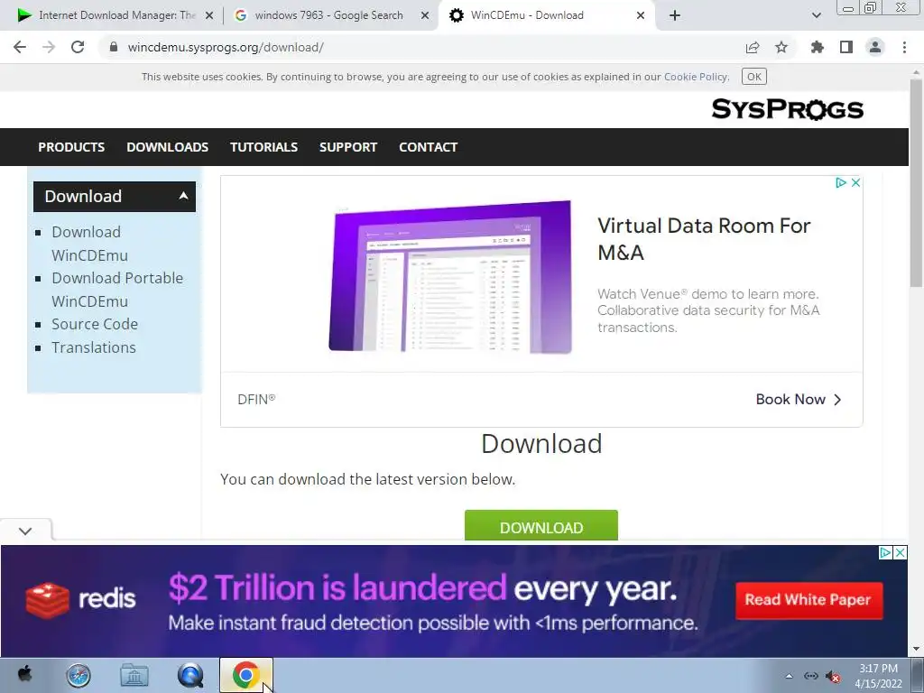Click the browser forward arrow
Screen dimensions: 924x693
[x=49, y=47]
